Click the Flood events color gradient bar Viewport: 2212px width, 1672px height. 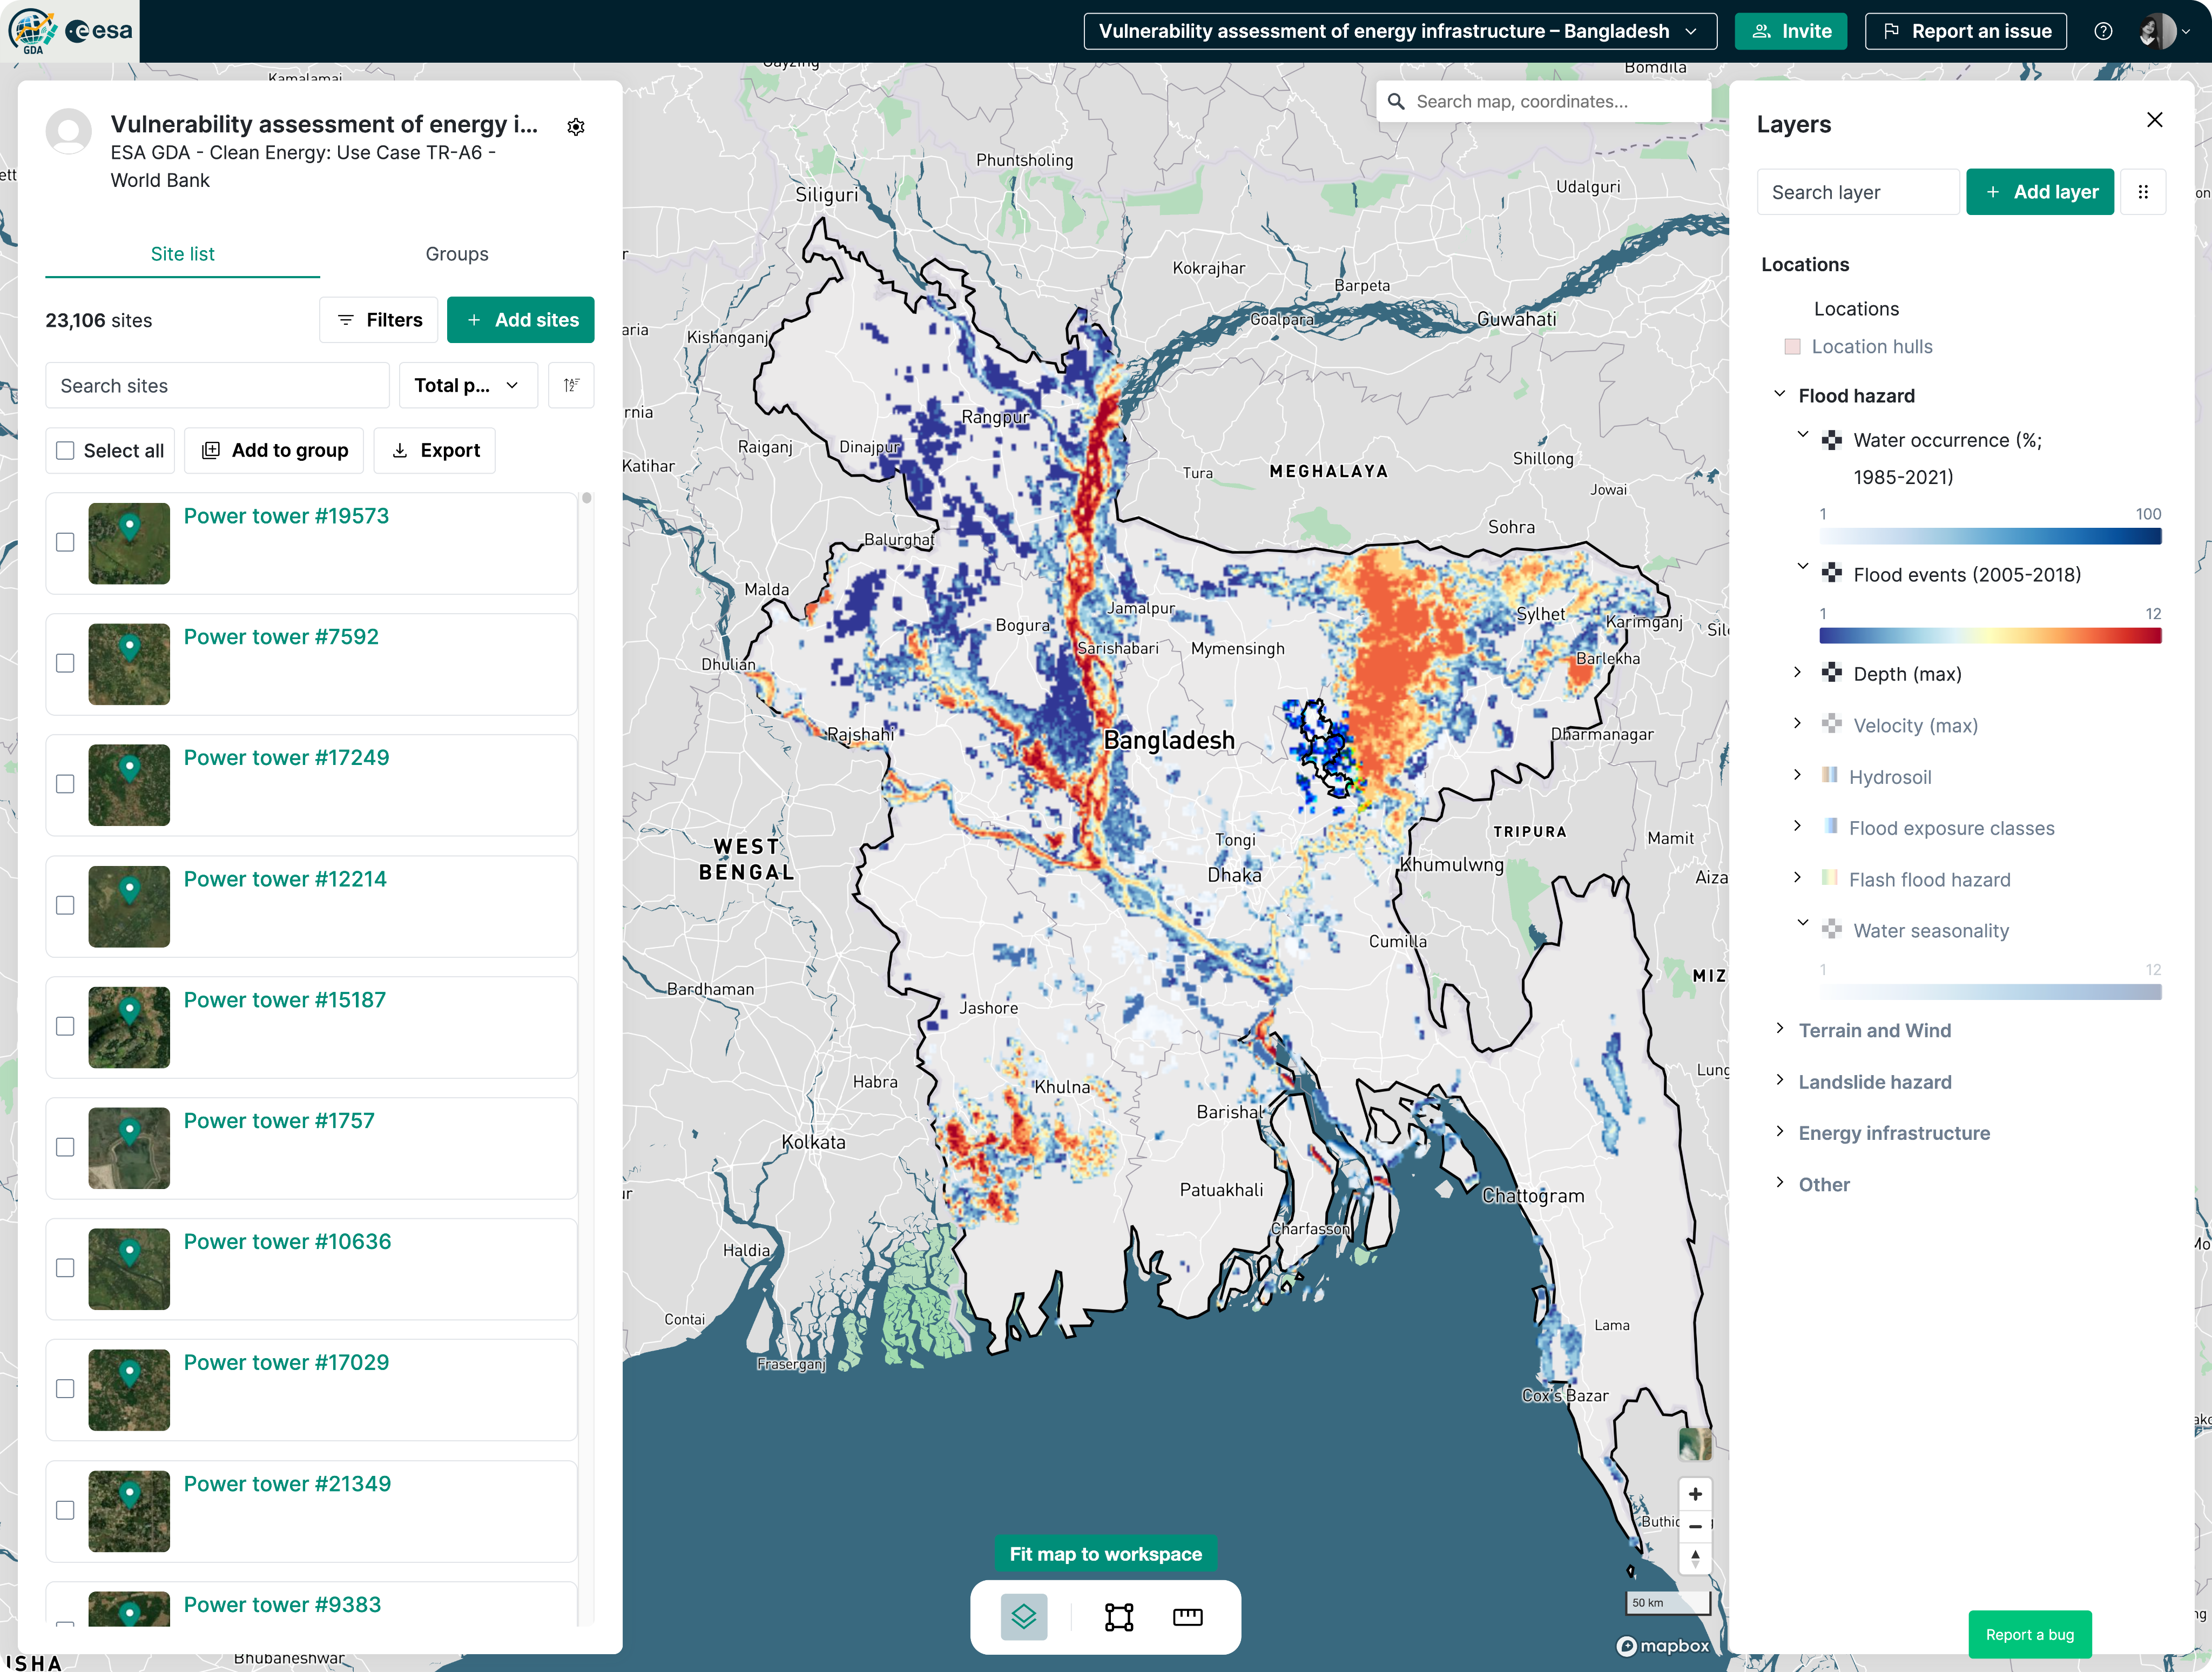pyautogui.click(x=1989, y=635)
